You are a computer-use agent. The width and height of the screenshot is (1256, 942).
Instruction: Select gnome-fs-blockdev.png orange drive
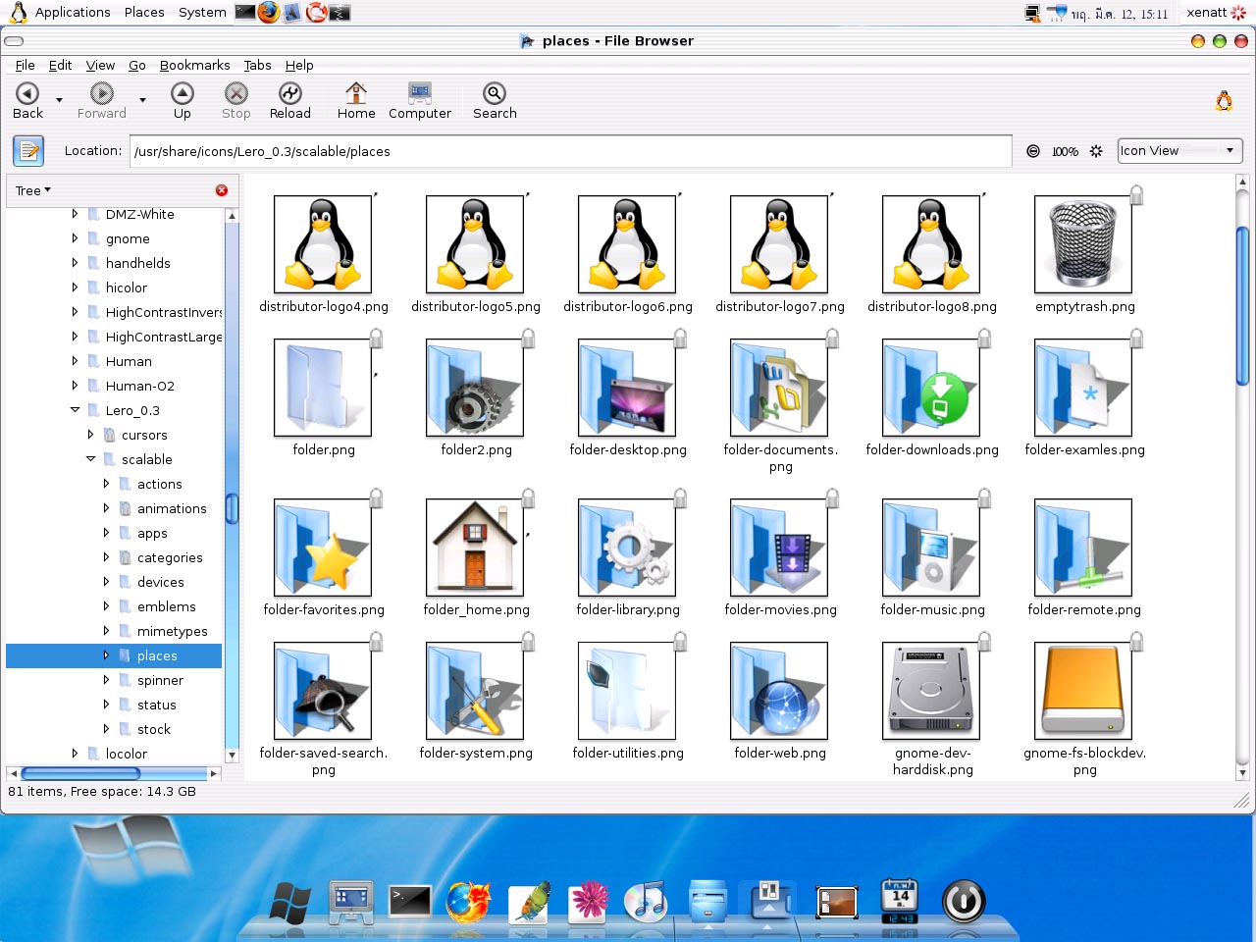click(x=1083, y=691)
